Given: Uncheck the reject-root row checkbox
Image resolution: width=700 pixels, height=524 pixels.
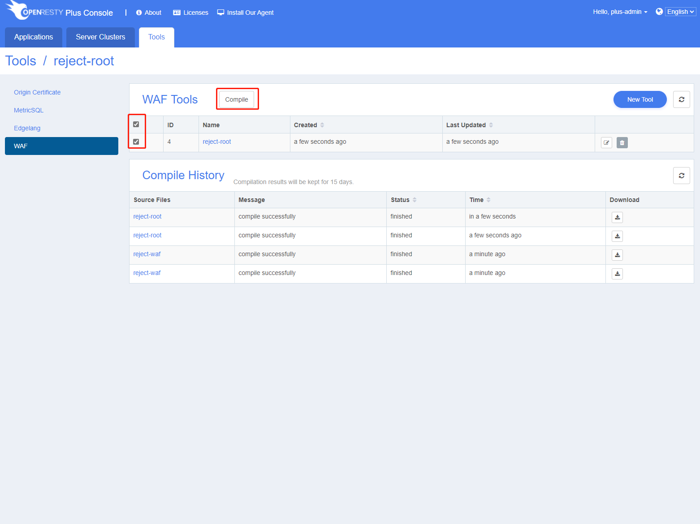Looking at the screenshot, I should coord(136,142).
